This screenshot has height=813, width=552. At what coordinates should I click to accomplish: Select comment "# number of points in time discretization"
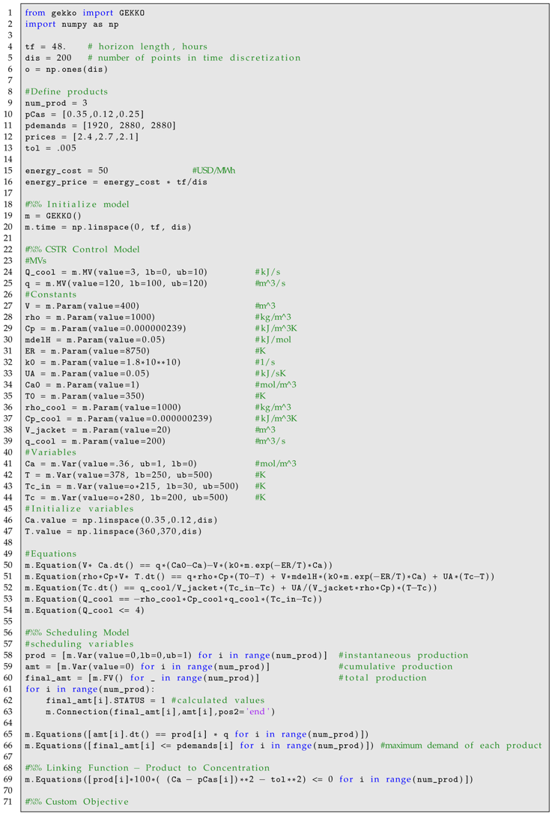tap(194, 58)
